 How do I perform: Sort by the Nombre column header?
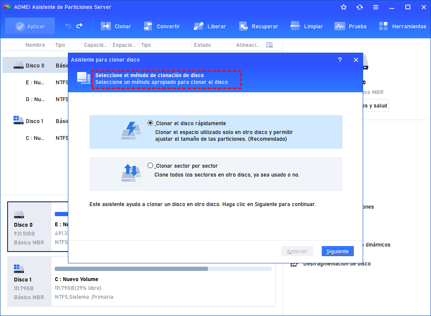(35, 45)
